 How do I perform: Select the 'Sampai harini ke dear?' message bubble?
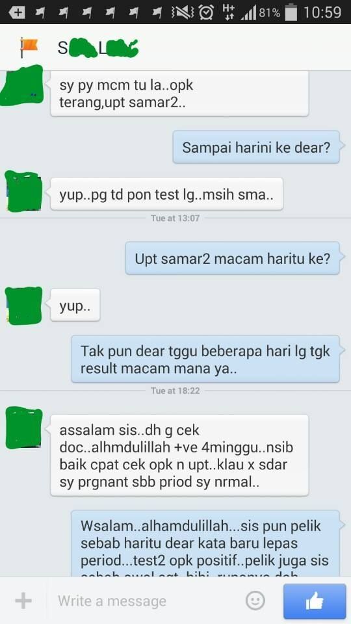click(x=256, y=148)
